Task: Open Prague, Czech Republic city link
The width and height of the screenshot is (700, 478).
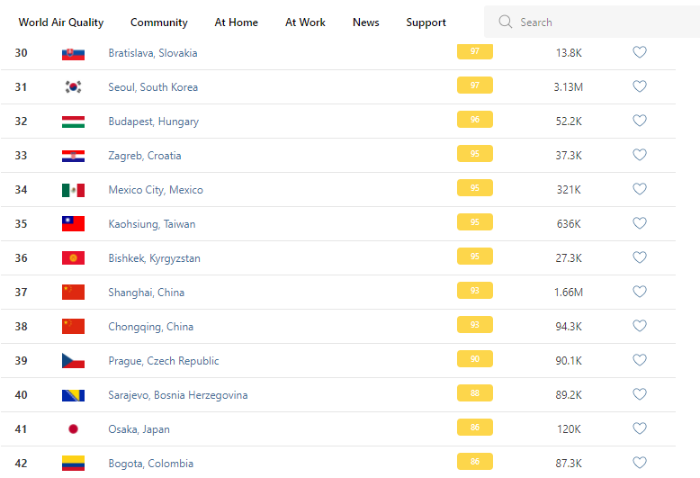Action: pyautogui.click(x=164, y=361)
